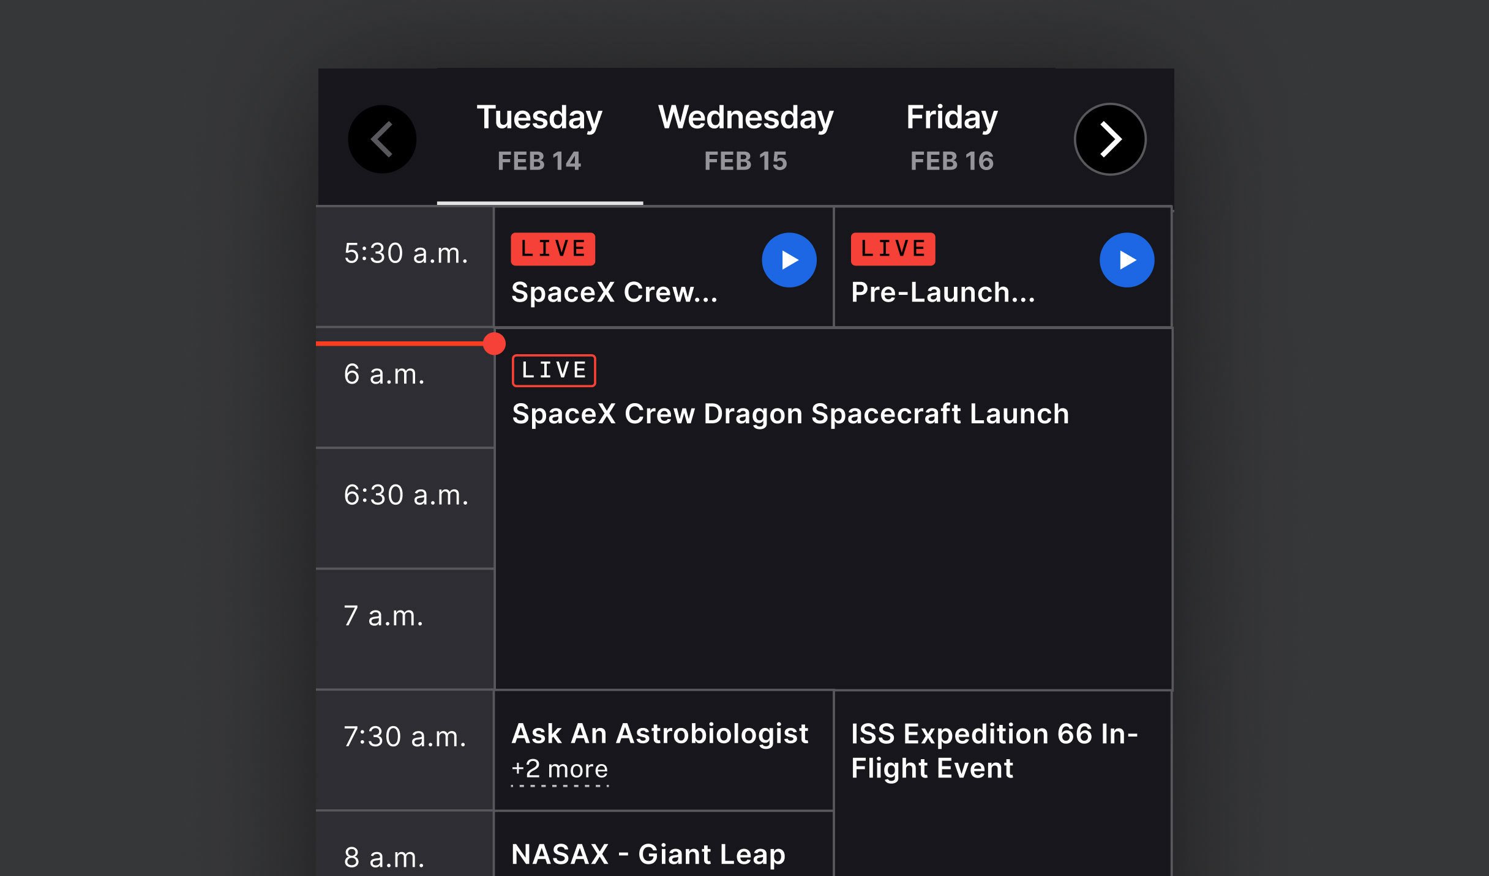The height and width of the screenshot is (876, 1489).
Task: Click the outlined LIVE badge on Dragon Launch
Action: [553, 371]
